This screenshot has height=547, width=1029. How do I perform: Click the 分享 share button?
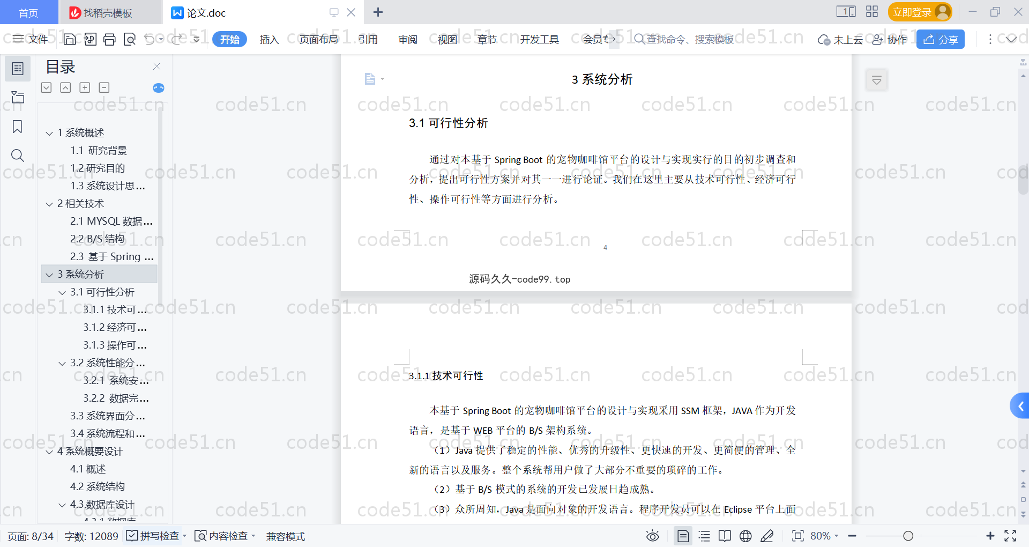tap(941, 39)
